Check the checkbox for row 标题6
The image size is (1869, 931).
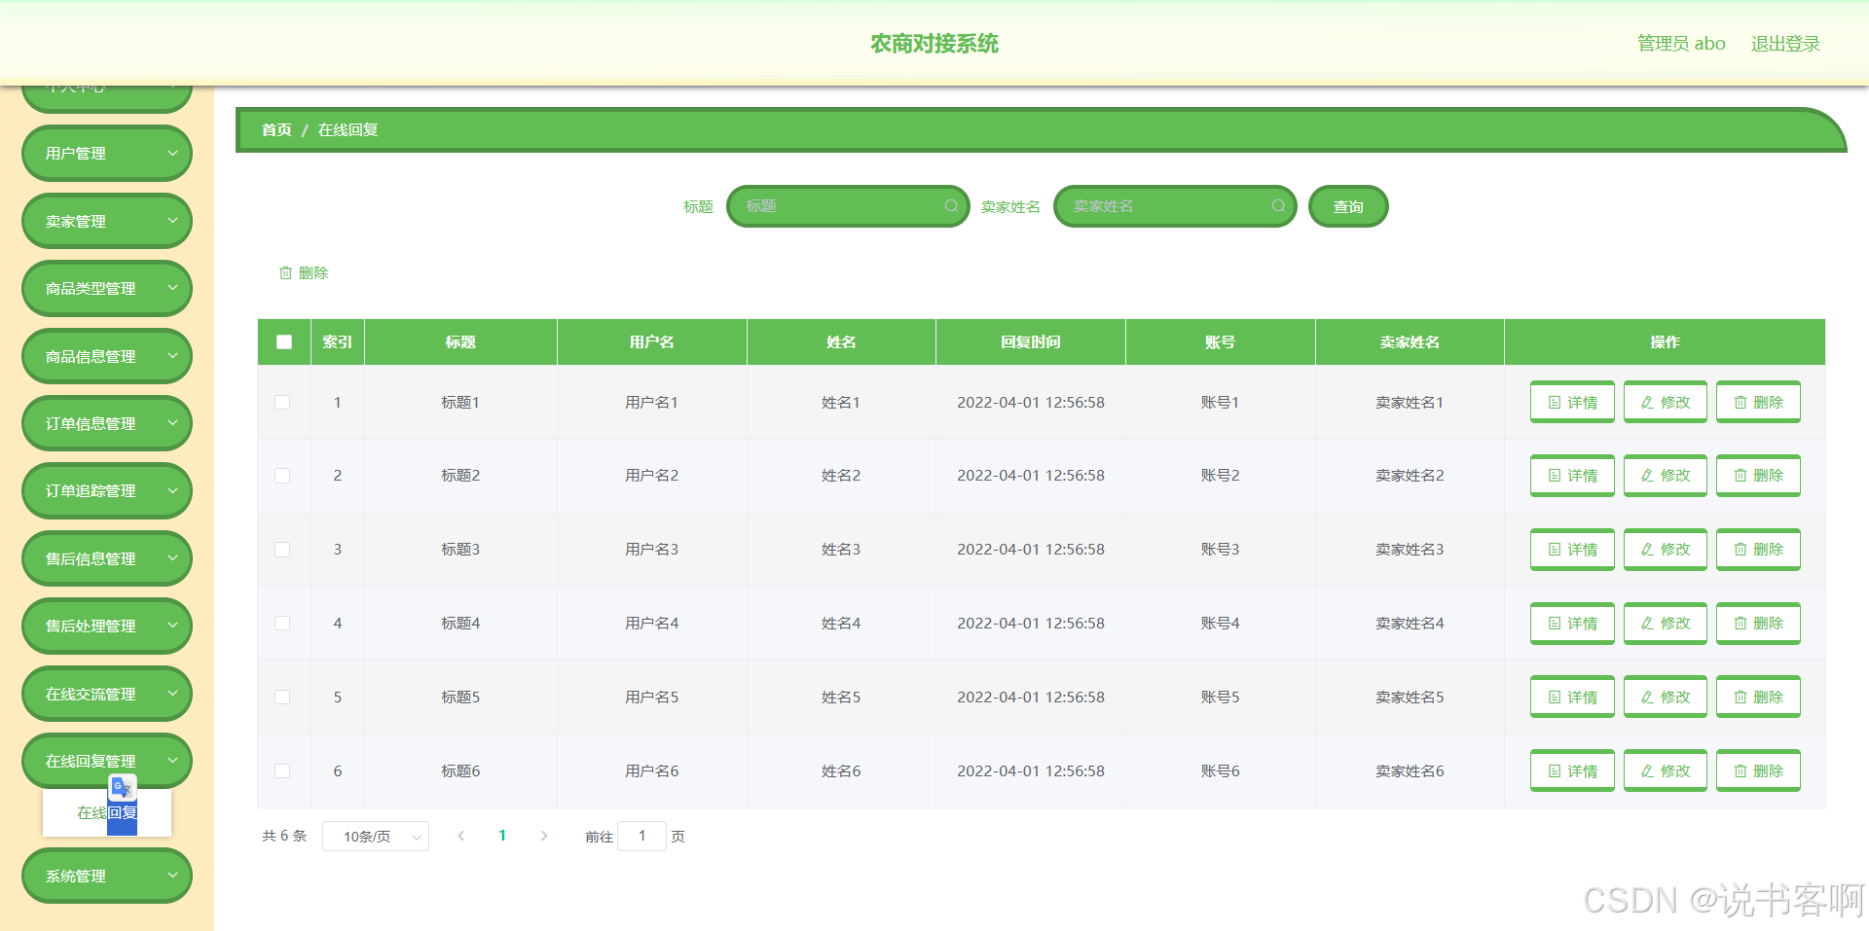pyautogui.click(x=282, y=771)
